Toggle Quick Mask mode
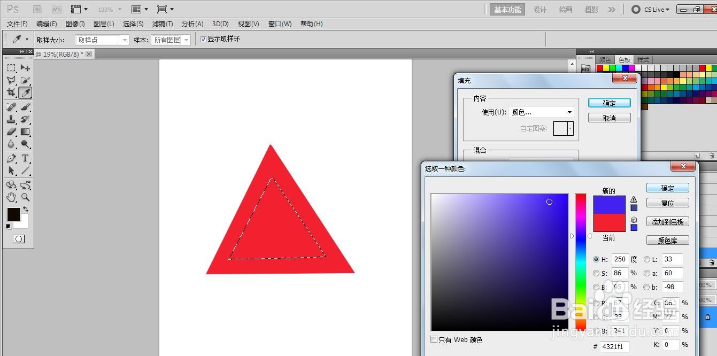 (19, 239)
